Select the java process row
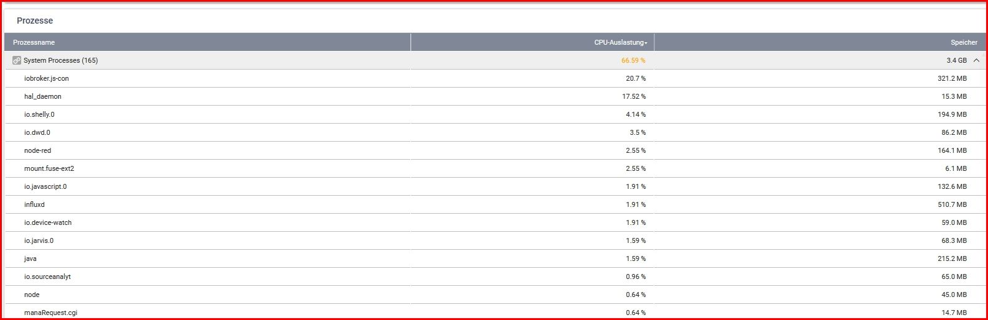This screenshot has height=320, width=988. (x=495, y=258)
